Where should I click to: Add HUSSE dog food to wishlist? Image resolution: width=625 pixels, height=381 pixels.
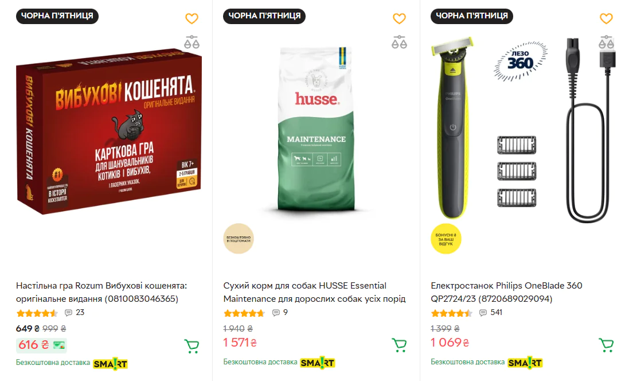click(x=399, y=18)
